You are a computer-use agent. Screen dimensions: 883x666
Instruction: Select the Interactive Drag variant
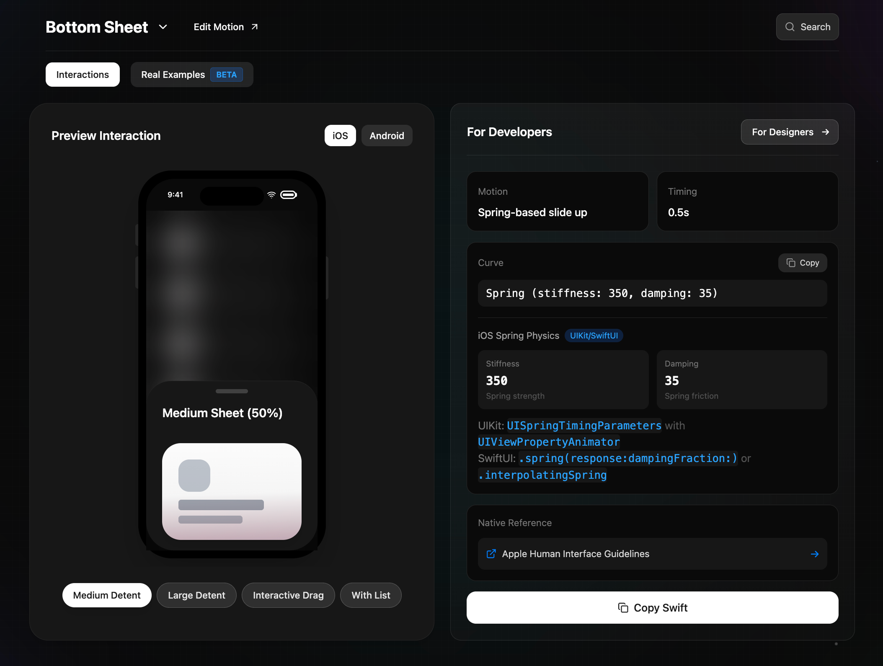coord(288,595)
